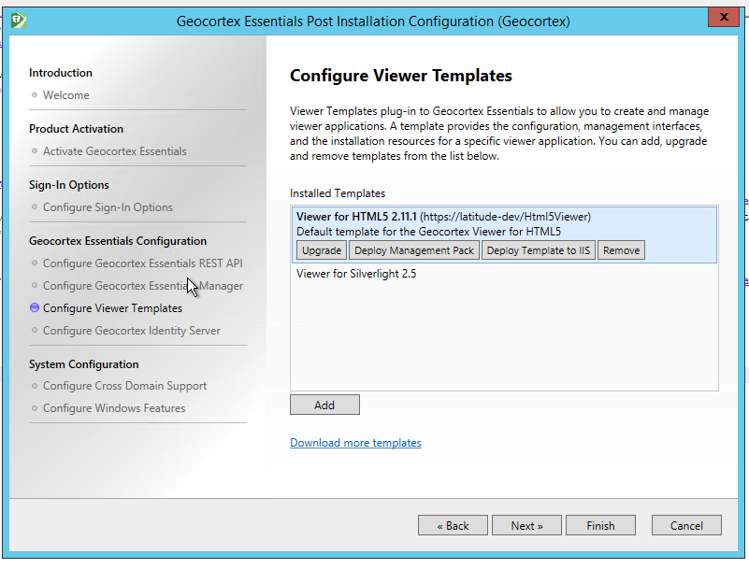Go back to the previous step
749x569 pixels.
point(453,525)
